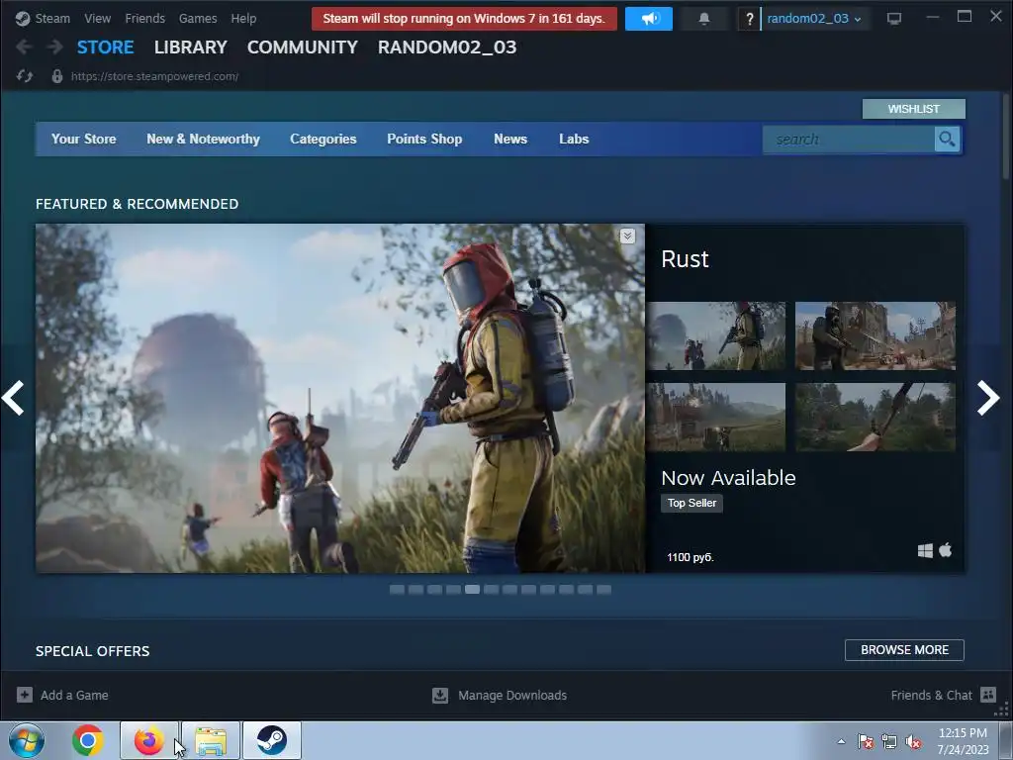1013x760 pixels.
Task: Open the View menu
Action: point(98,19)
